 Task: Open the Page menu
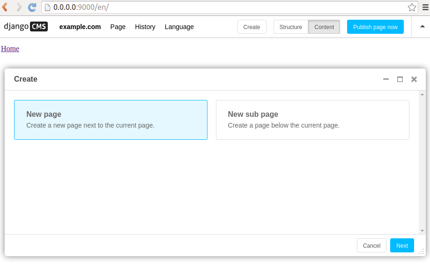tap(118, 27)
